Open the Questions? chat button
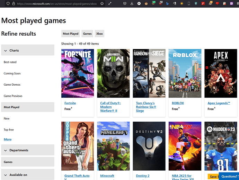The image size is (239, 180). pyautogui.click(x=229, y=176)
